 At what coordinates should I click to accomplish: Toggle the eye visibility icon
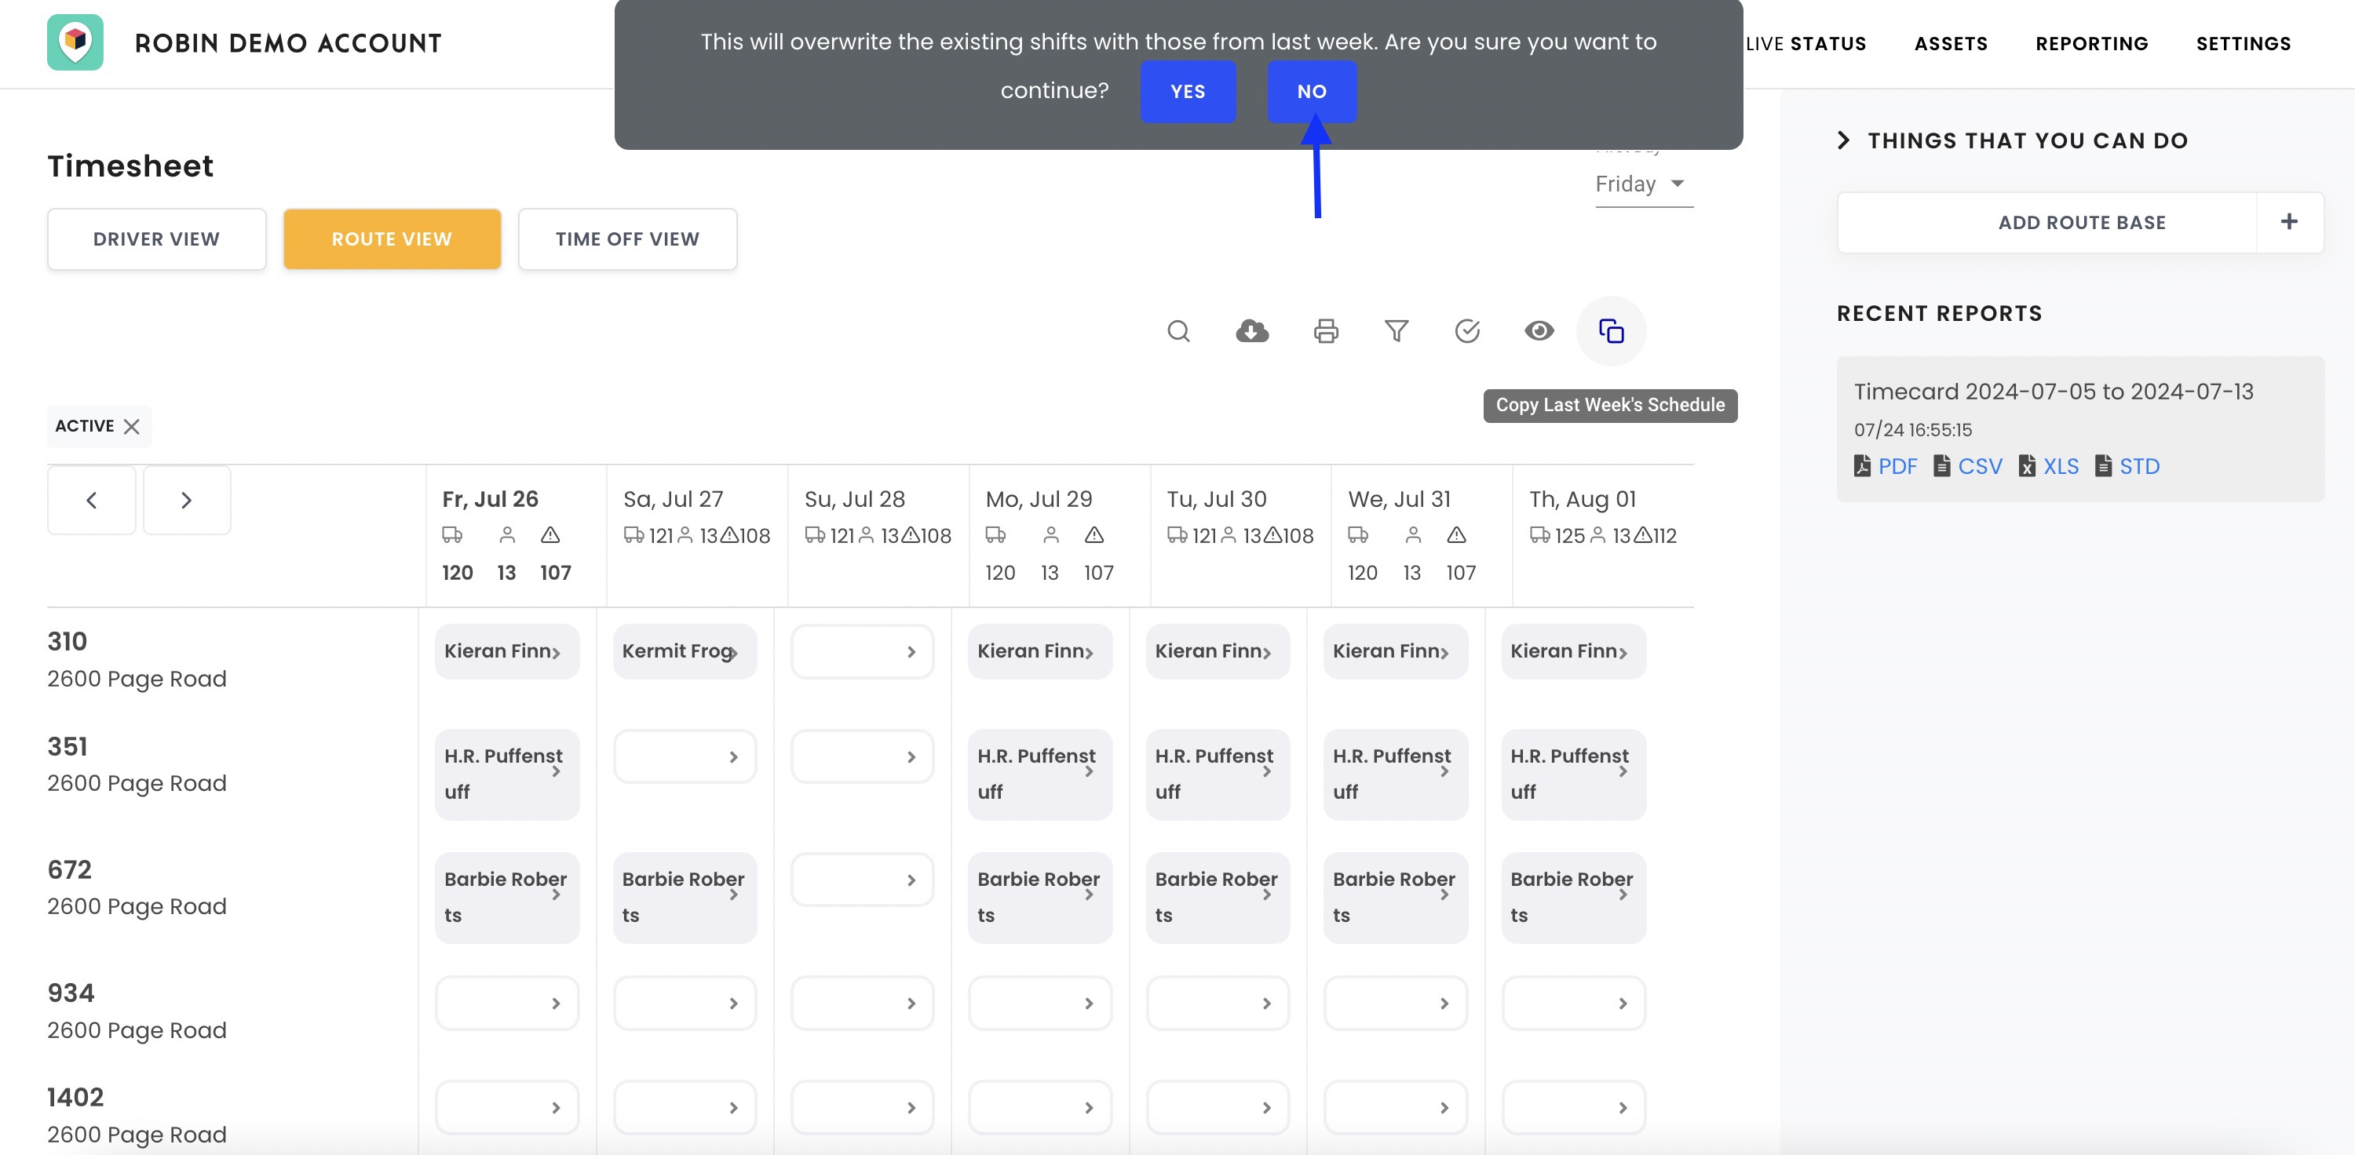pos(1539,331)
